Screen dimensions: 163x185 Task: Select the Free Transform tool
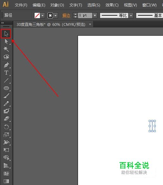tap(6, 150)
